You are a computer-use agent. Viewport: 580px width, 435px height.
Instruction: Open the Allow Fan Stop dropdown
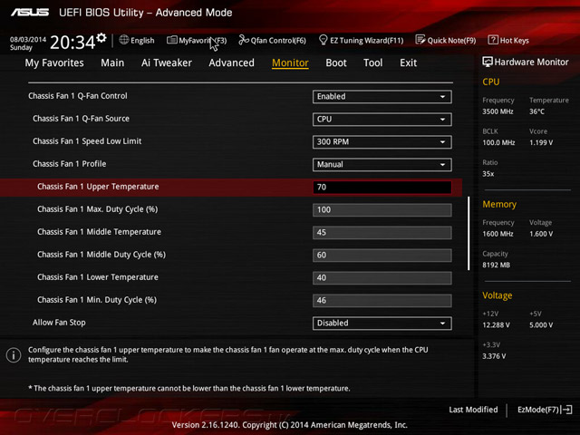382,323
